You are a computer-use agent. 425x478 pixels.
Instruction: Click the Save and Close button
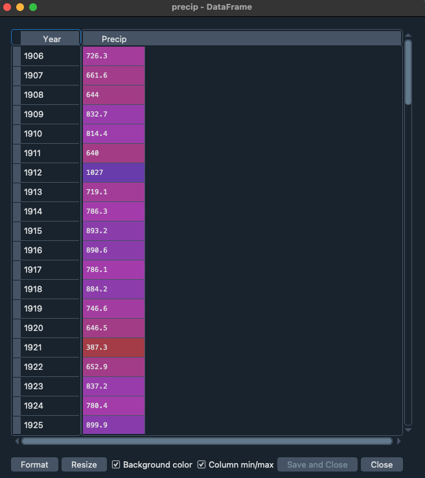pyautogui.click(x=317, y=464)
